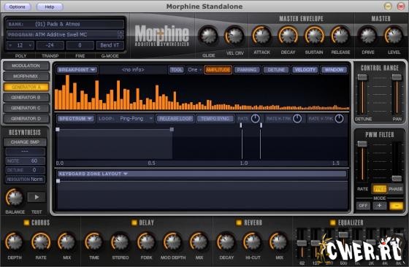Click the Rate K.Trk dial
Viewport: 409px width, 267px height.
297,118
